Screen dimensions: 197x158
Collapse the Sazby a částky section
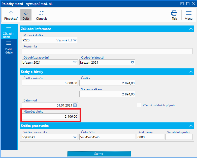[x=191, y=72]
